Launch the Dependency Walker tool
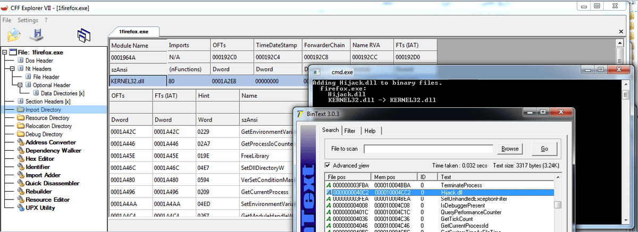Screen dimensions: 638x232 coord(53,150)
